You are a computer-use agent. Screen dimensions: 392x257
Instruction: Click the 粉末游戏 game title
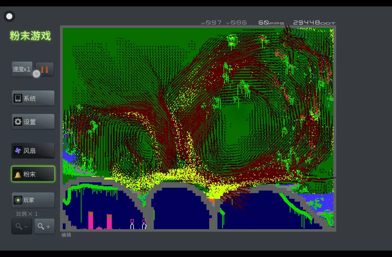pos(30,36)
